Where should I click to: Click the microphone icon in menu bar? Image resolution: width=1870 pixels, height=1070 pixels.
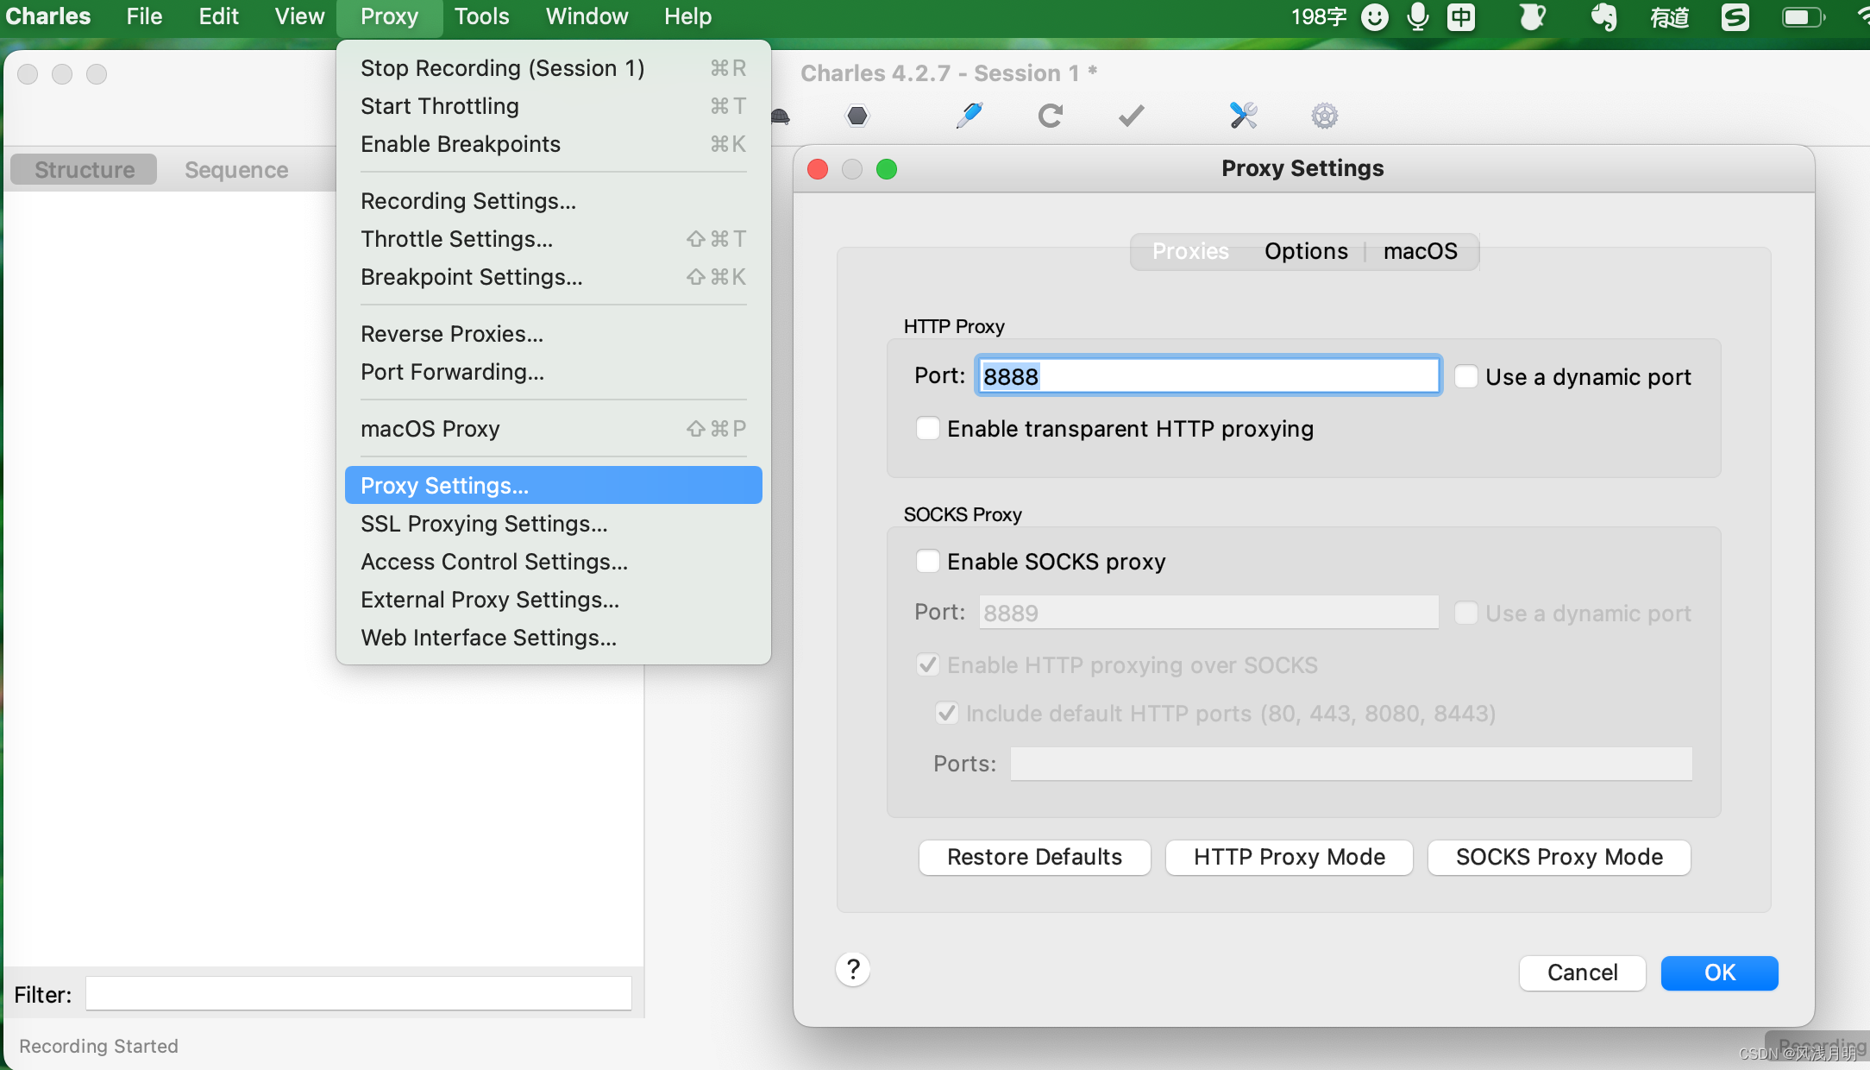coord(1417,17)
